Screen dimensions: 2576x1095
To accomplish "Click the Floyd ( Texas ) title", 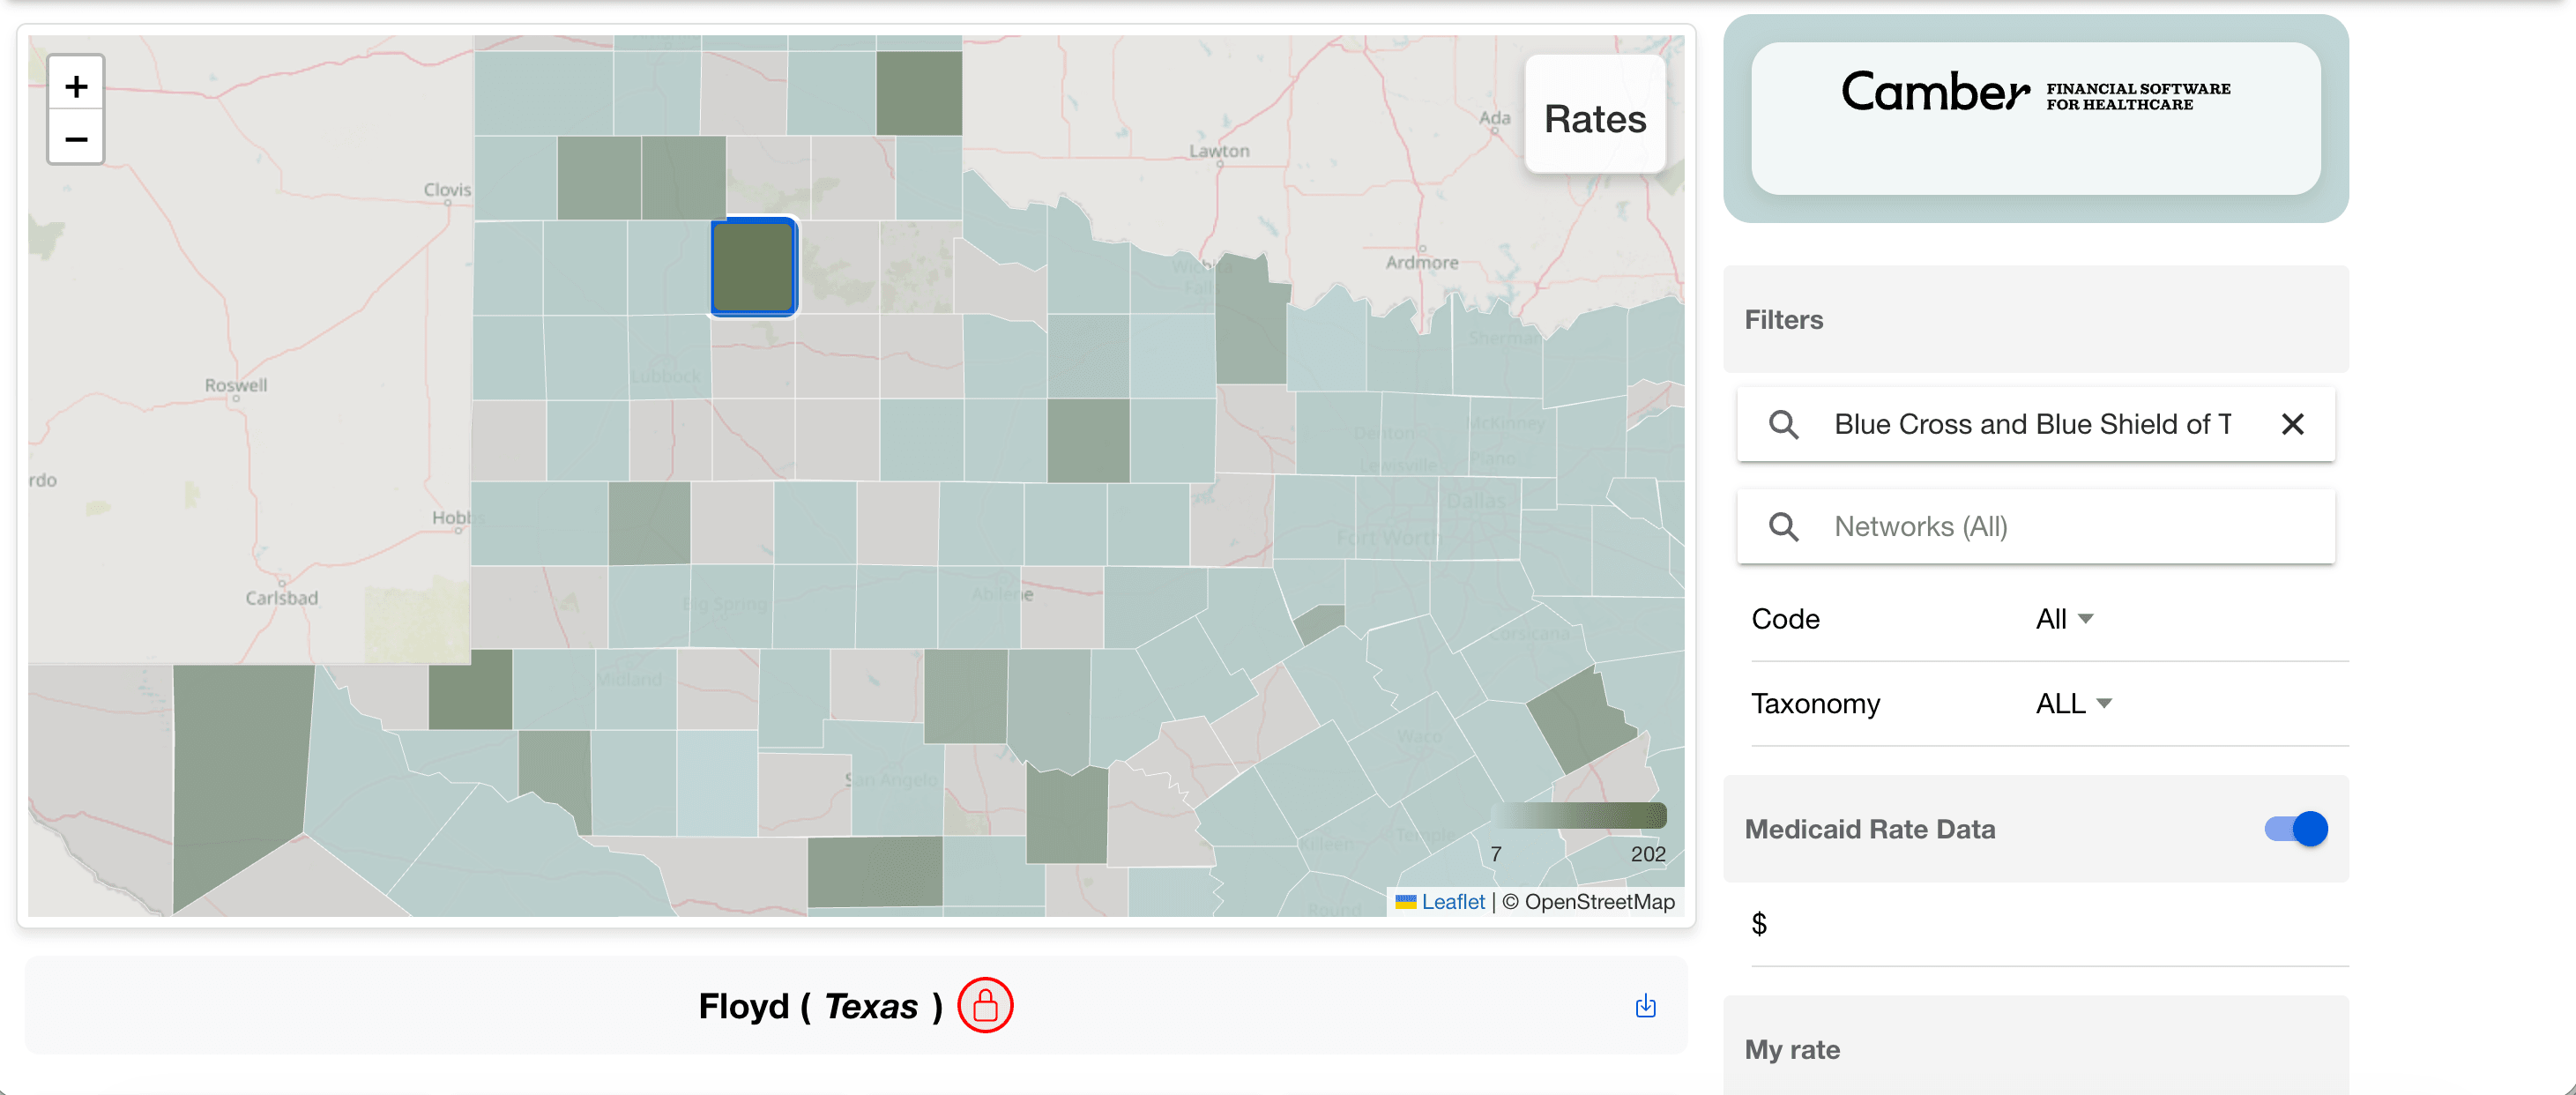I will [x=820, y=1005].
